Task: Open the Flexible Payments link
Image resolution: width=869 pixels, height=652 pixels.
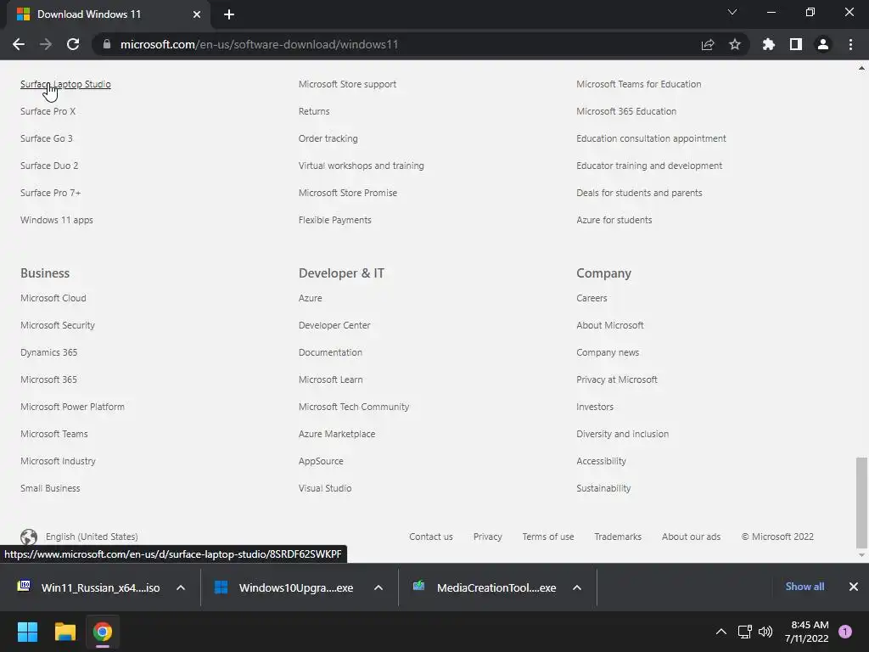Action: coord(334,220)
